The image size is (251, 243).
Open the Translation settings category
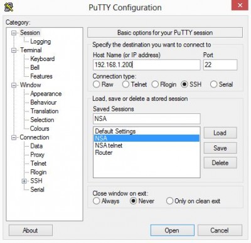(45, 111)
